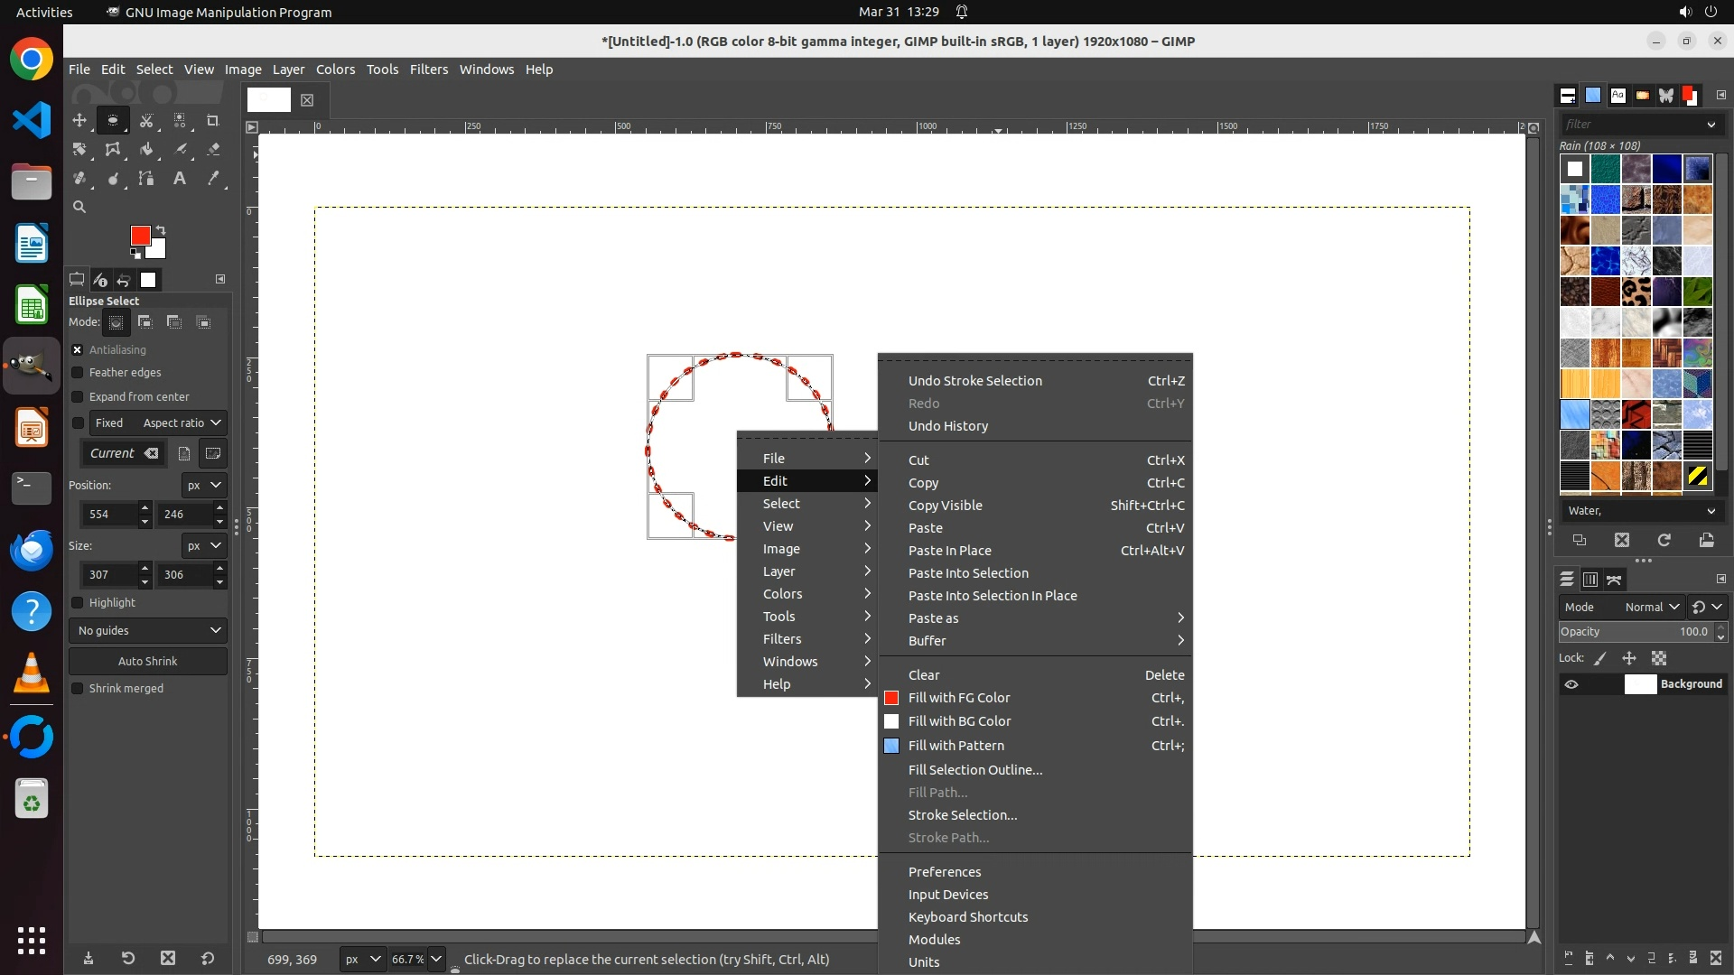This screenshot has width=1734, height=975.
Task: Swap foreground and background colors
Action: coord(161,229)
